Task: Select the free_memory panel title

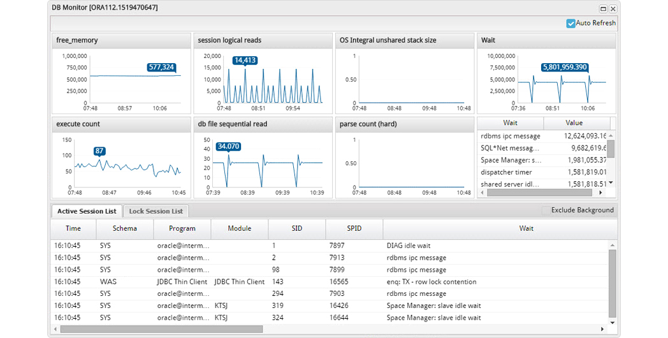Action: [77, 40]
